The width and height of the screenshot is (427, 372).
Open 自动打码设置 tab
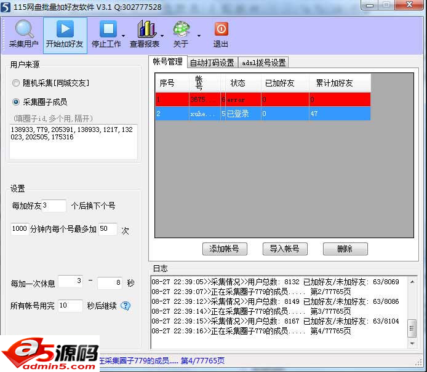point(212,63)
